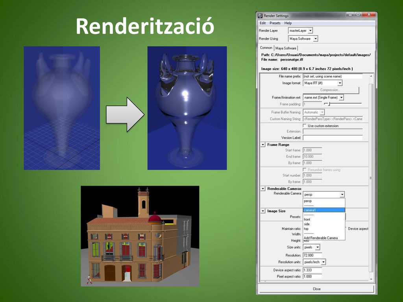Click the Start number field

(x=312, y=175)
